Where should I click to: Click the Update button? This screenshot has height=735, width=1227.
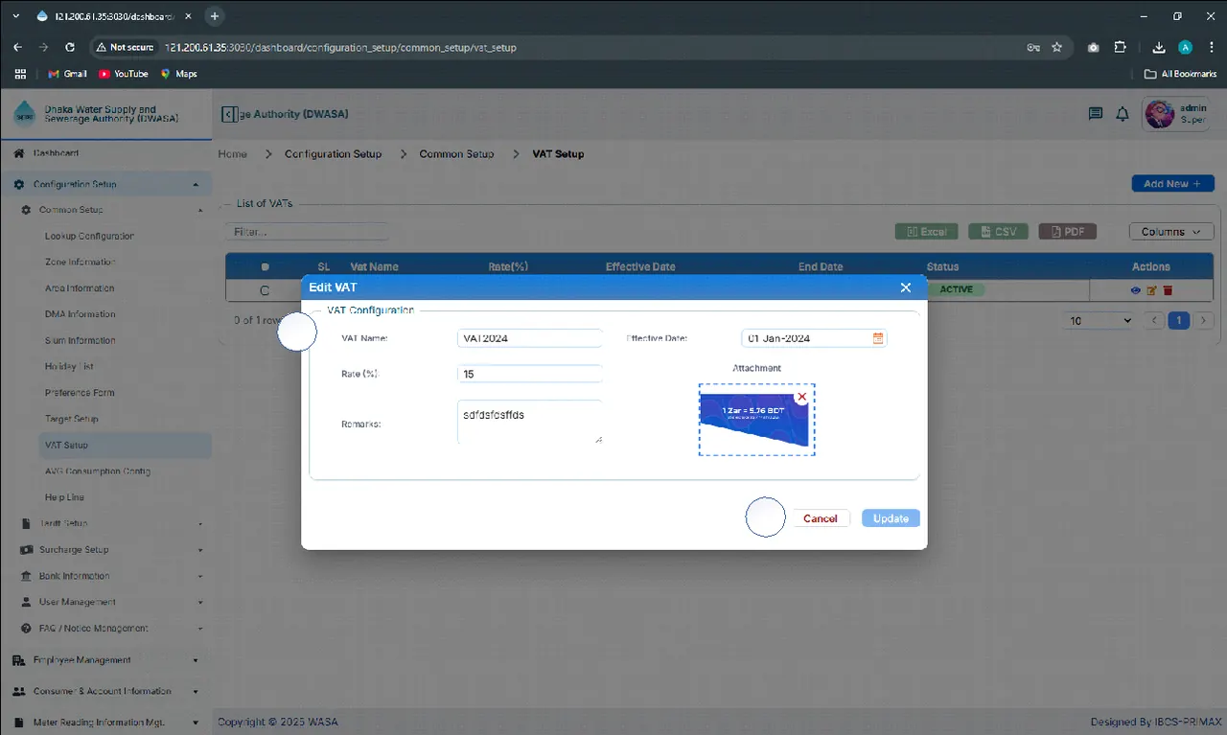(x=891, y=518)
